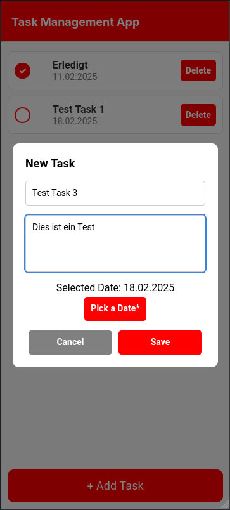Viewport: 230px width, 510px height.
Task: Click the task title field "Test Task 3"
Action: [115, 193]
